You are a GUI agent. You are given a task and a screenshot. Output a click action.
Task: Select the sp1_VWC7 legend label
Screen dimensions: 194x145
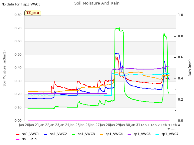click(170, 134)
